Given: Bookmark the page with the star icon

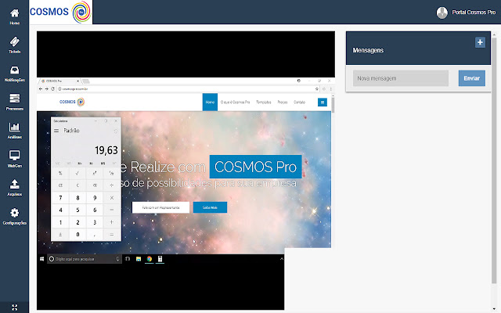Looking at the screenshot, I should point(316,88).
